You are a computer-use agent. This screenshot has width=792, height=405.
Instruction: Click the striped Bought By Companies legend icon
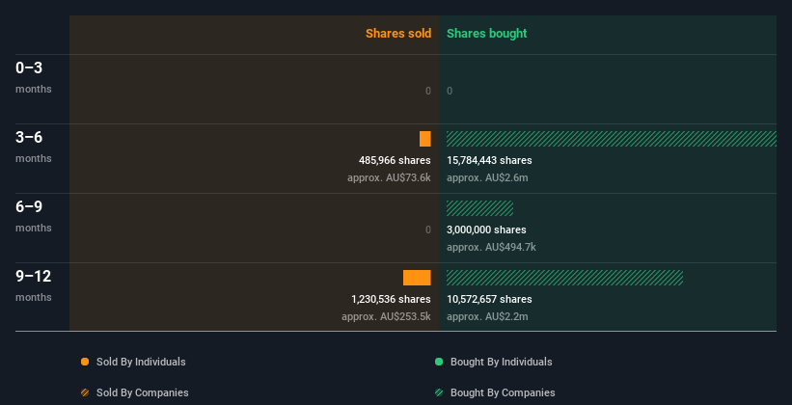439,392
